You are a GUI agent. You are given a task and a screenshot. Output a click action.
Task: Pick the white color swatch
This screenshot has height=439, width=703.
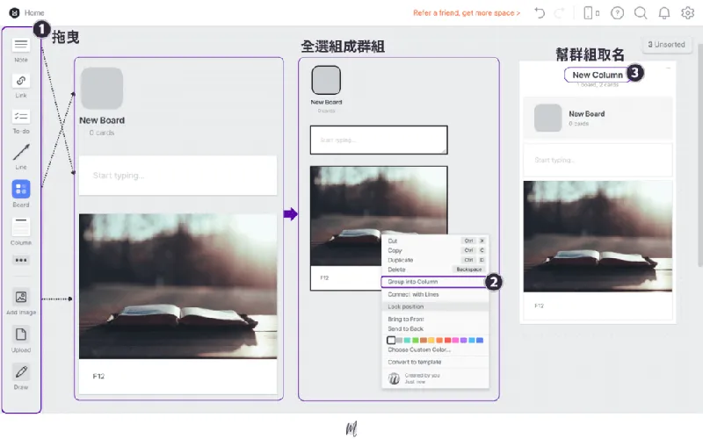(391, 340)
